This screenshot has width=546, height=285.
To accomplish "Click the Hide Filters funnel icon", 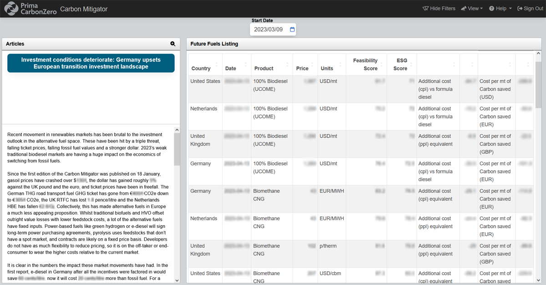I will [426, 8].
